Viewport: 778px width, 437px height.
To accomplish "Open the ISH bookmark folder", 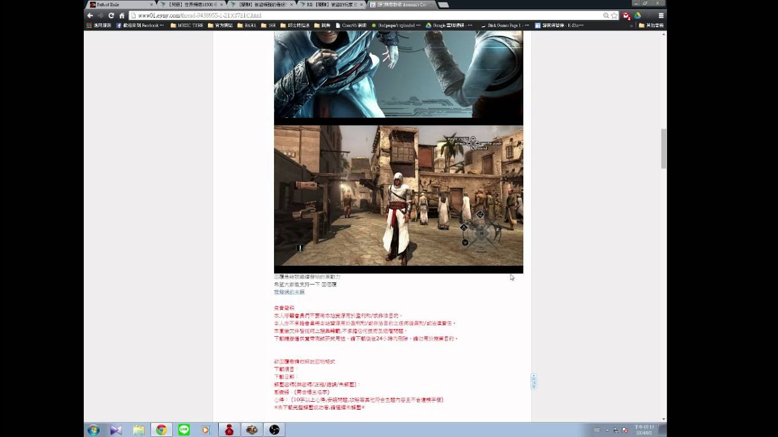I will (268, 25).
